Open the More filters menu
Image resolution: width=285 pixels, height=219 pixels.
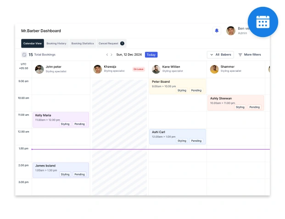[x=250, y=55]
